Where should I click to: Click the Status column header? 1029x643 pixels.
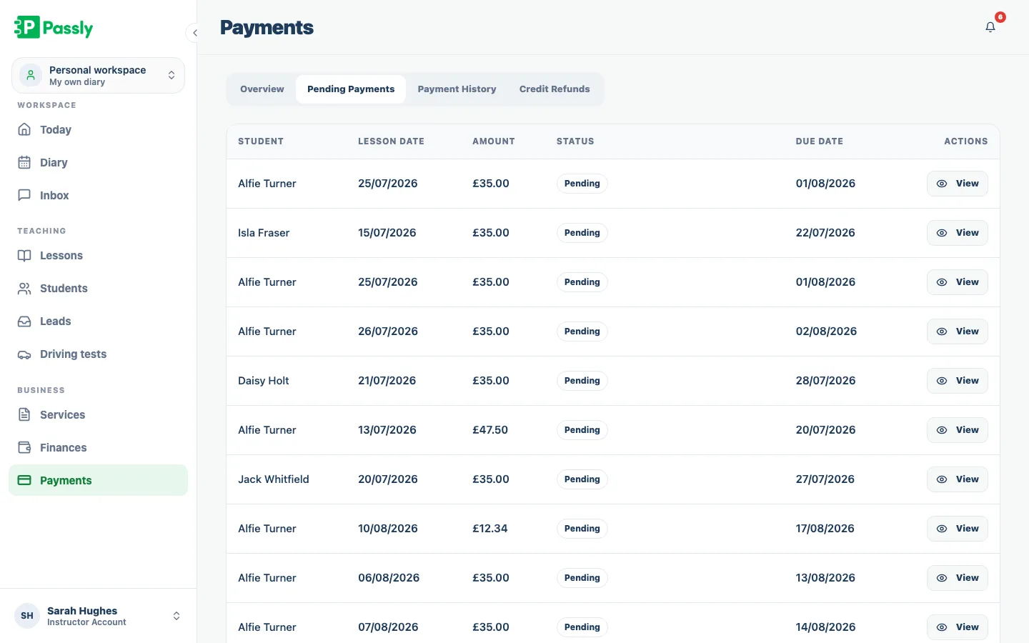coord(575,141)
